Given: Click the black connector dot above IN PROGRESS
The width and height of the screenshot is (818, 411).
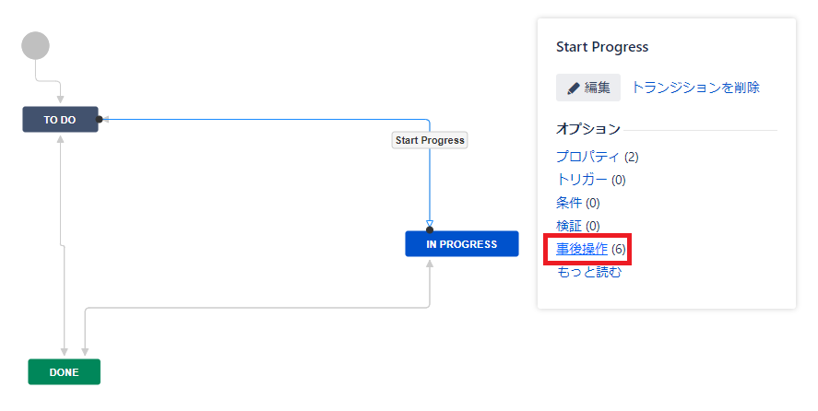Looking at the screenshot, I should click(430, 230).
